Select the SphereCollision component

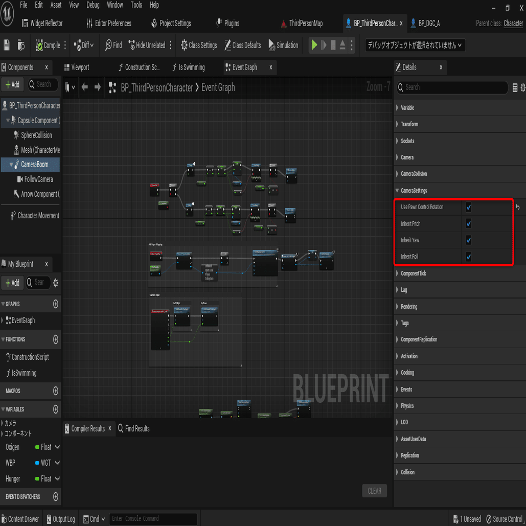point(33,135)
